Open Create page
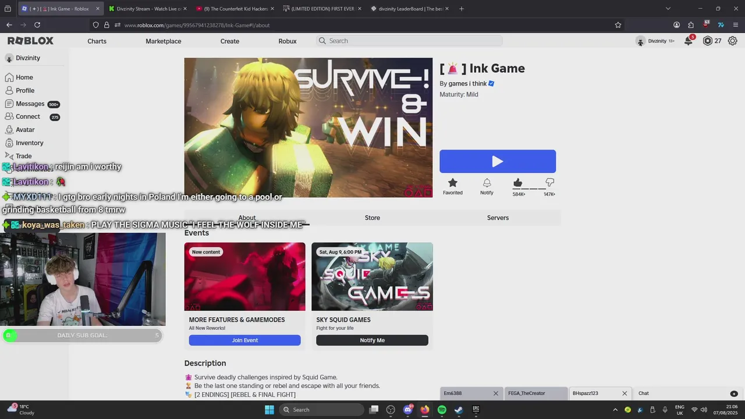This screenshot has width=745, height=419. tap(230, 41)
